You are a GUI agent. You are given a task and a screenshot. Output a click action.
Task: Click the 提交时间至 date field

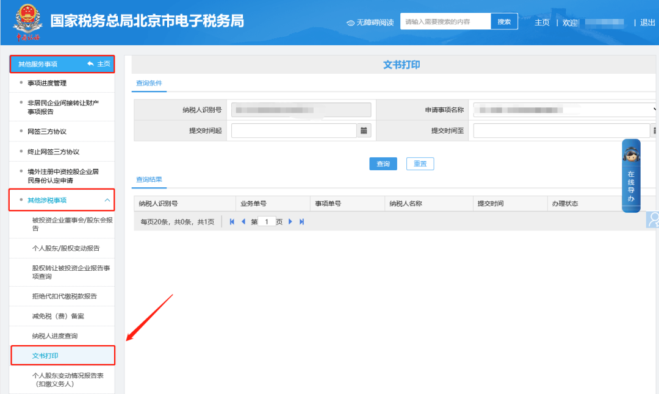561,131
